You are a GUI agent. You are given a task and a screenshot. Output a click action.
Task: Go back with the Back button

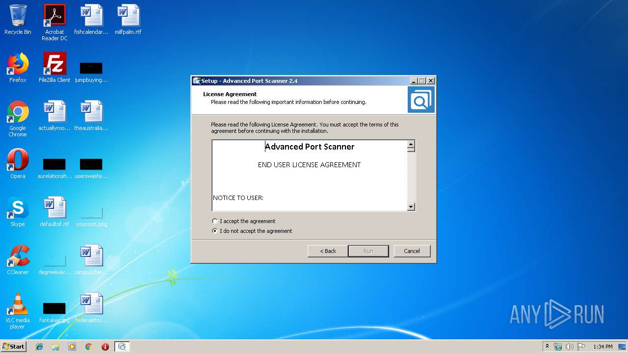[328, 251]
